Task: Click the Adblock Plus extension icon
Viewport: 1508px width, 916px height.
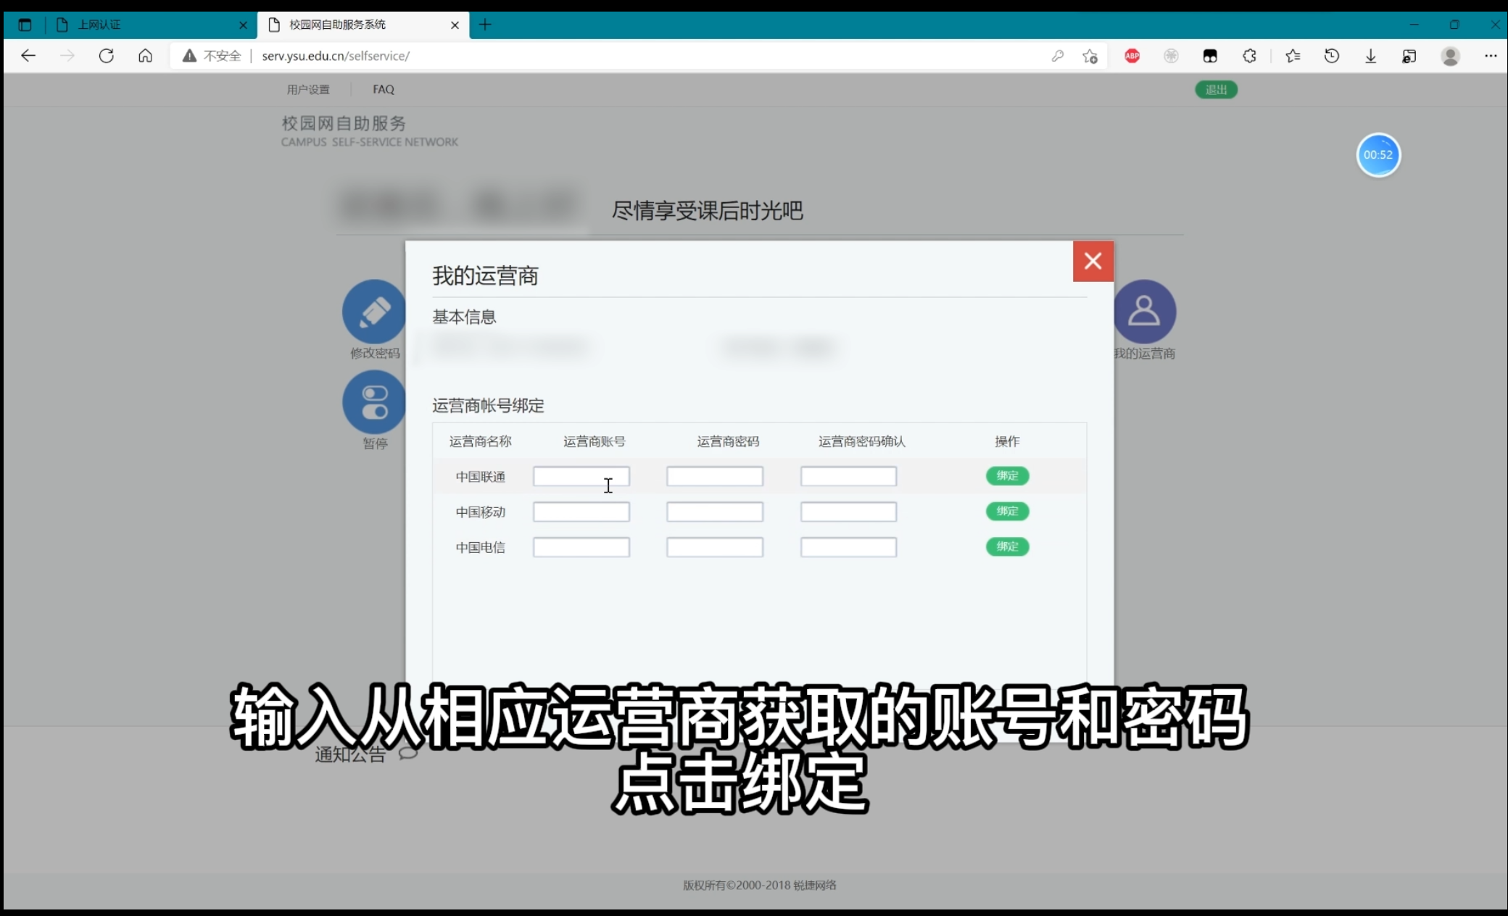Action: click(1132, 56)
